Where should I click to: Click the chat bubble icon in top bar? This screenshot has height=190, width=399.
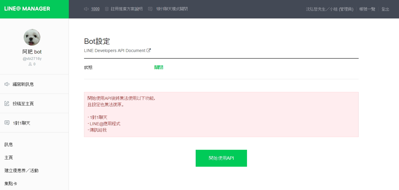(150, 9)
